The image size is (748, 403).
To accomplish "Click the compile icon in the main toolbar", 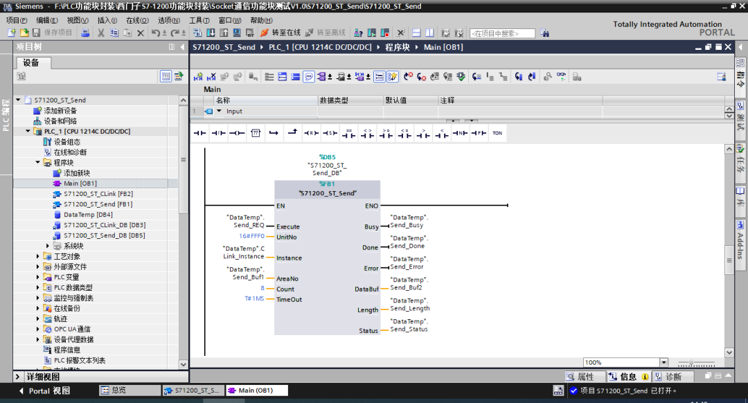I will pyautogui.click(x=197, y=33).
